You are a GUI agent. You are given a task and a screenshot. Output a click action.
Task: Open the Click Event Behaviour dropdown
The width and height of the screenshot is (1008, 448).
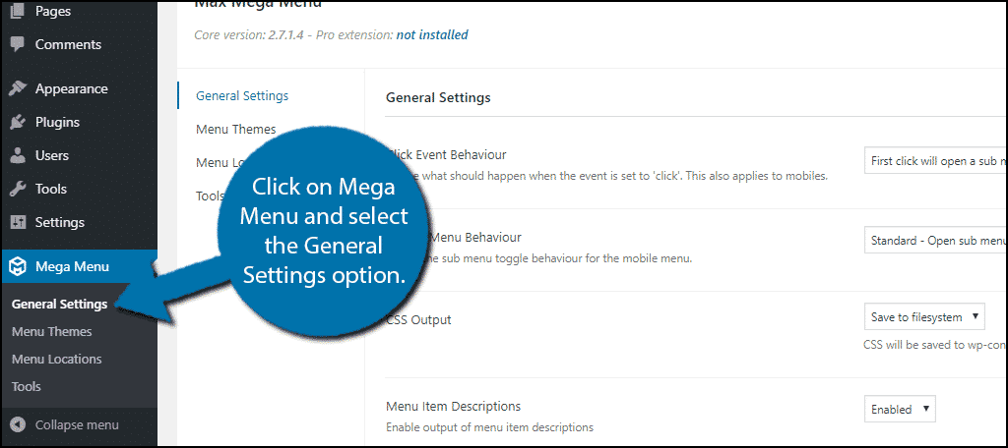pos(934,160)
